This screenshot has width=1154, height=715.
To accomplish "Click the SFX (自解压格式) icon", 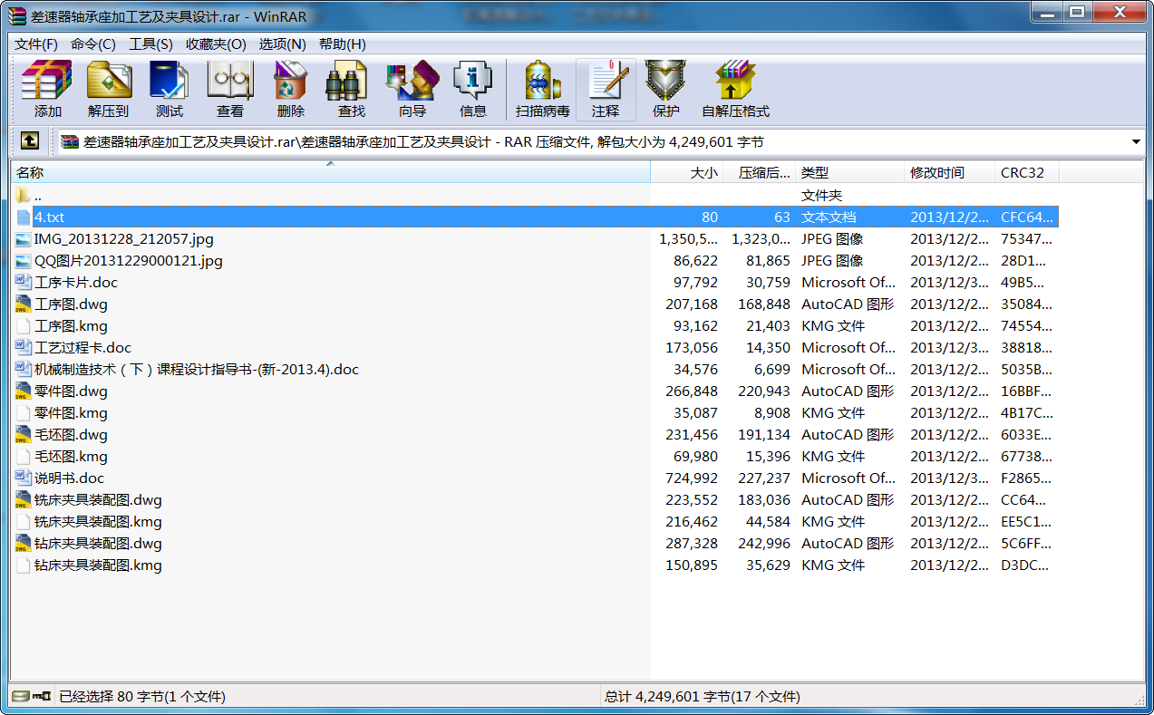I will [x=735, y=89].
